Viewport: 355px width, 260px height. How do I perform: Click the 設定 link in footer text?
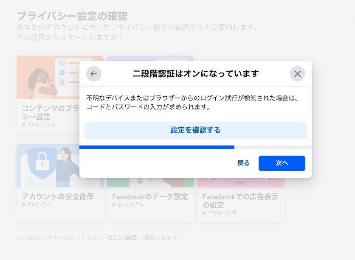point(132,238)
